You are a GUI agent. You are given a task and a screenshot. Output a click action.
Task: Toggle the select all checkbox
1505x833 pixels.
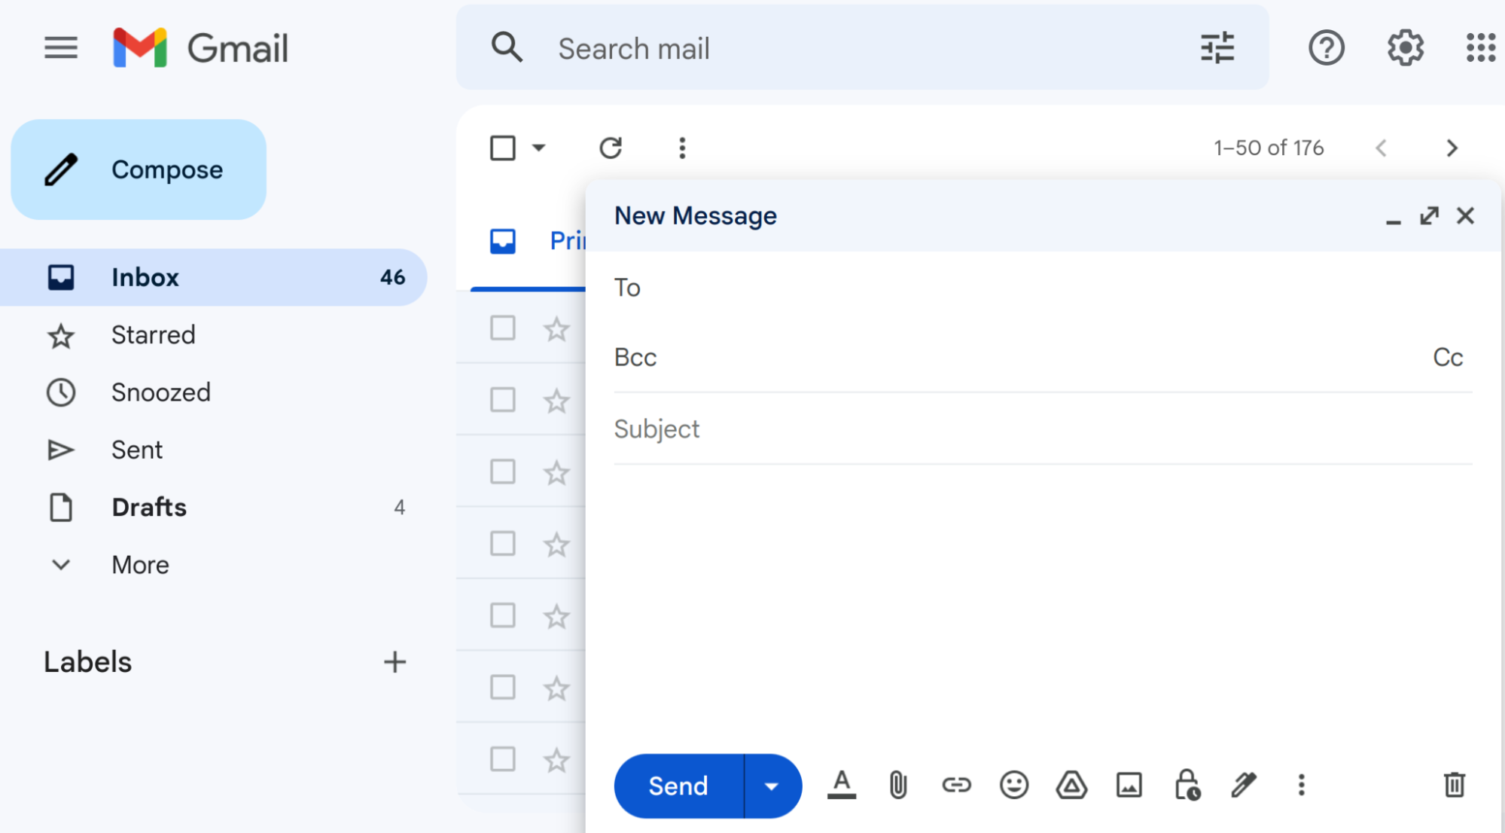coord(503,148)
